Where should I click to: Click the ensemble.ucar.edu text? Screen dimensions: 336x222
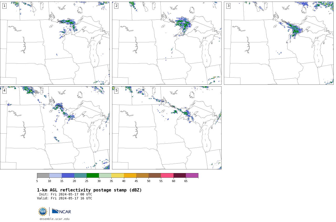click(55, 219)
